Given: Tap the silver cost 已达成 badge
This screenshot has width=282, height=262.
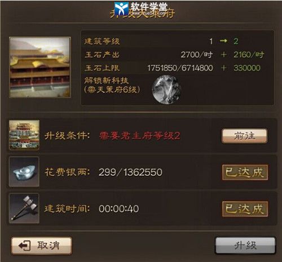Looking at the screenshot, I should click(245, 172).
